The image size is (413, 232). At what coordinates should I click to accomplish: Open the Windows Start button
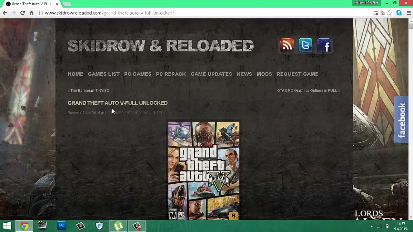[x=7, y=226]
